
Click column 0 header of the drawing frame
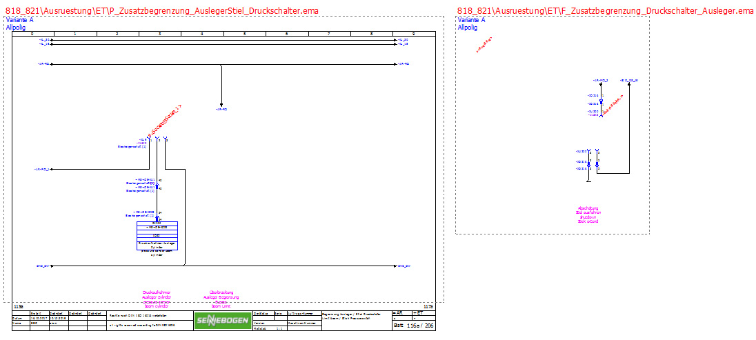coord(32,33)
